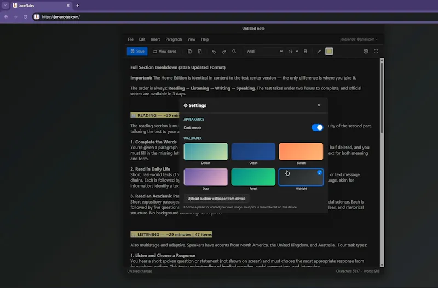Redo the last edit

[x=224, y=52]
